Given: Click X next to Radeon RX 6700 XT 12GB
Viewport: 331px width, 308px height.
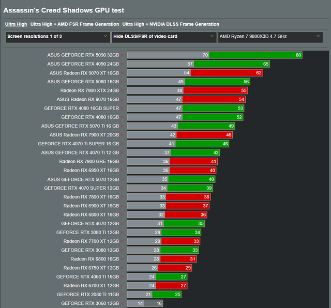Looking at the screenshot, I should point(122,286).
